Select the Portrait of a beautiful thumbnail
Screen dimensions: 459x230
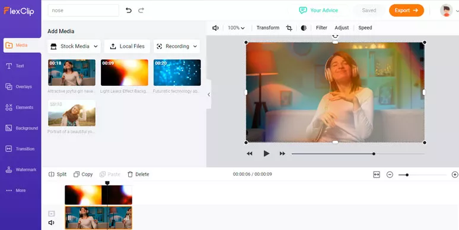(x=72, y=114)
